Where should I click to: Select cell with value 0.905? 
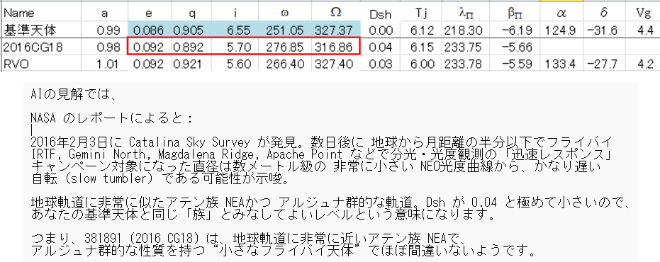click(191, 30)
